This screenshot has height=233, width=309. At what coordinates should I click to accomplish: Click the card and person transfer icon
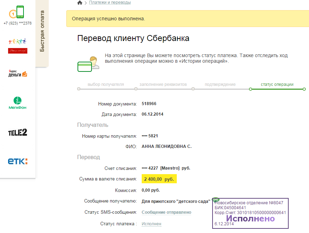click(x=88, y=64)
